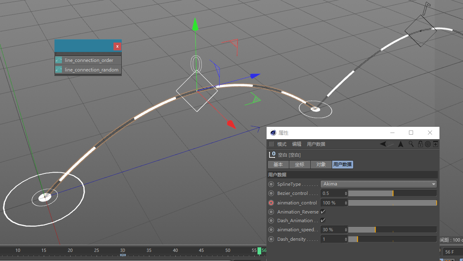Click the line_connection_order spline icon
Viewport: 463px width, 261px height.
click(59, 60)
